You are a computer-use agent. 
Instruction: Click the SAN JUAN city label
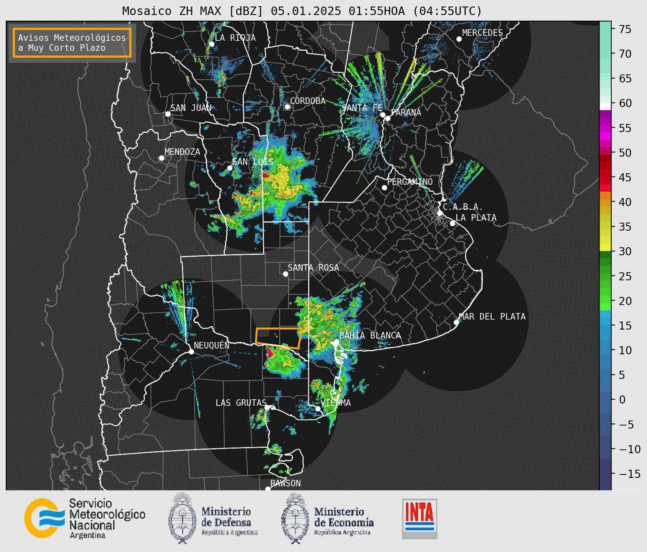click(191, 108)
